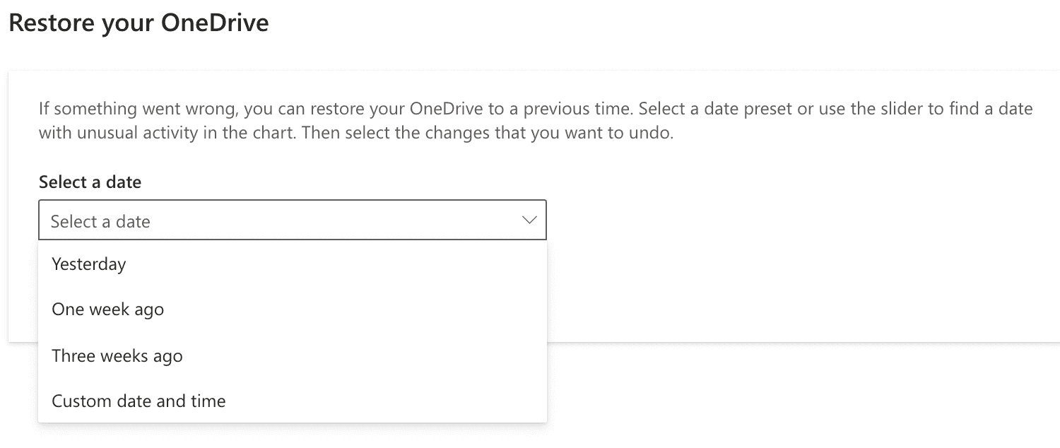Image resolution: width=1060 pixels, height=448 pixels.
Task: Click the second line mentioning unusual activity
Action: coord(356,132)
